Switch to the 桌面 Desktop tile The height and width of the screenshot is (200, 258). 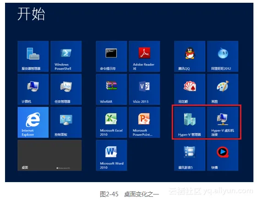pyautogui.click(x=49, y=156)
